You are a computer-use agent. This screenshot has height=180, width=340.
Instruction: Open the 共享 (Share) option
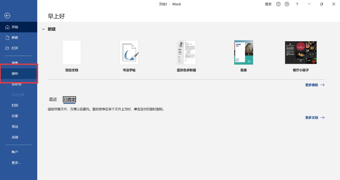coord(14,116)
